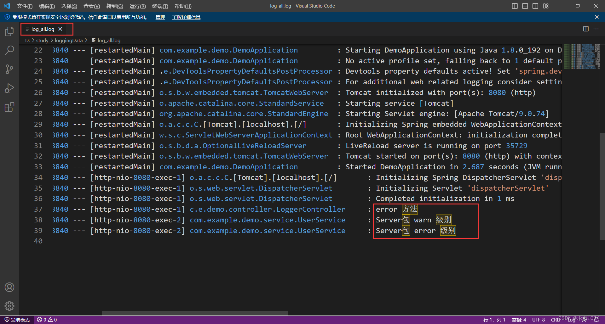This screenshot has width=605, height=324.
Task: Click the shield icon in restricted banner
Action: click(x=7, y=17)
